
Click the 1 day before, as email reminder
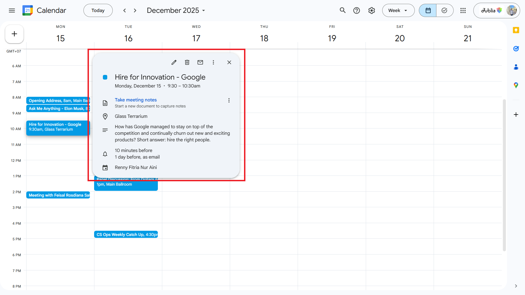pos(137,157)
